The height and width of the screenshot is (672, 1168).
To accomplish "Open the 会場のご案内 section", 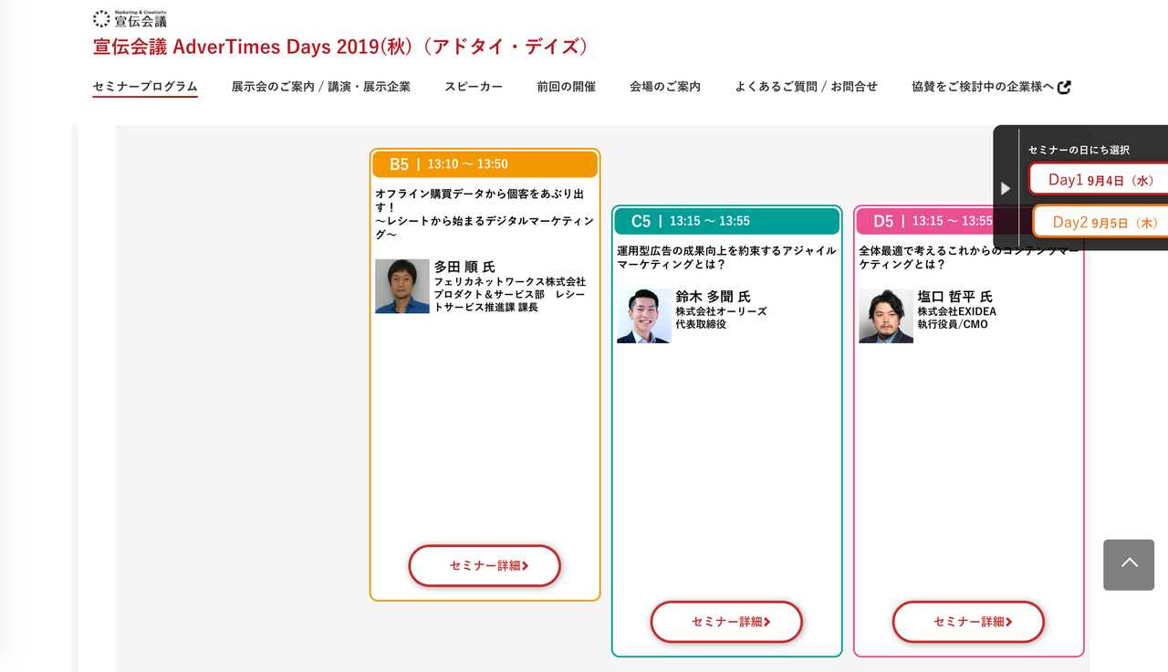I will (665, 86).
